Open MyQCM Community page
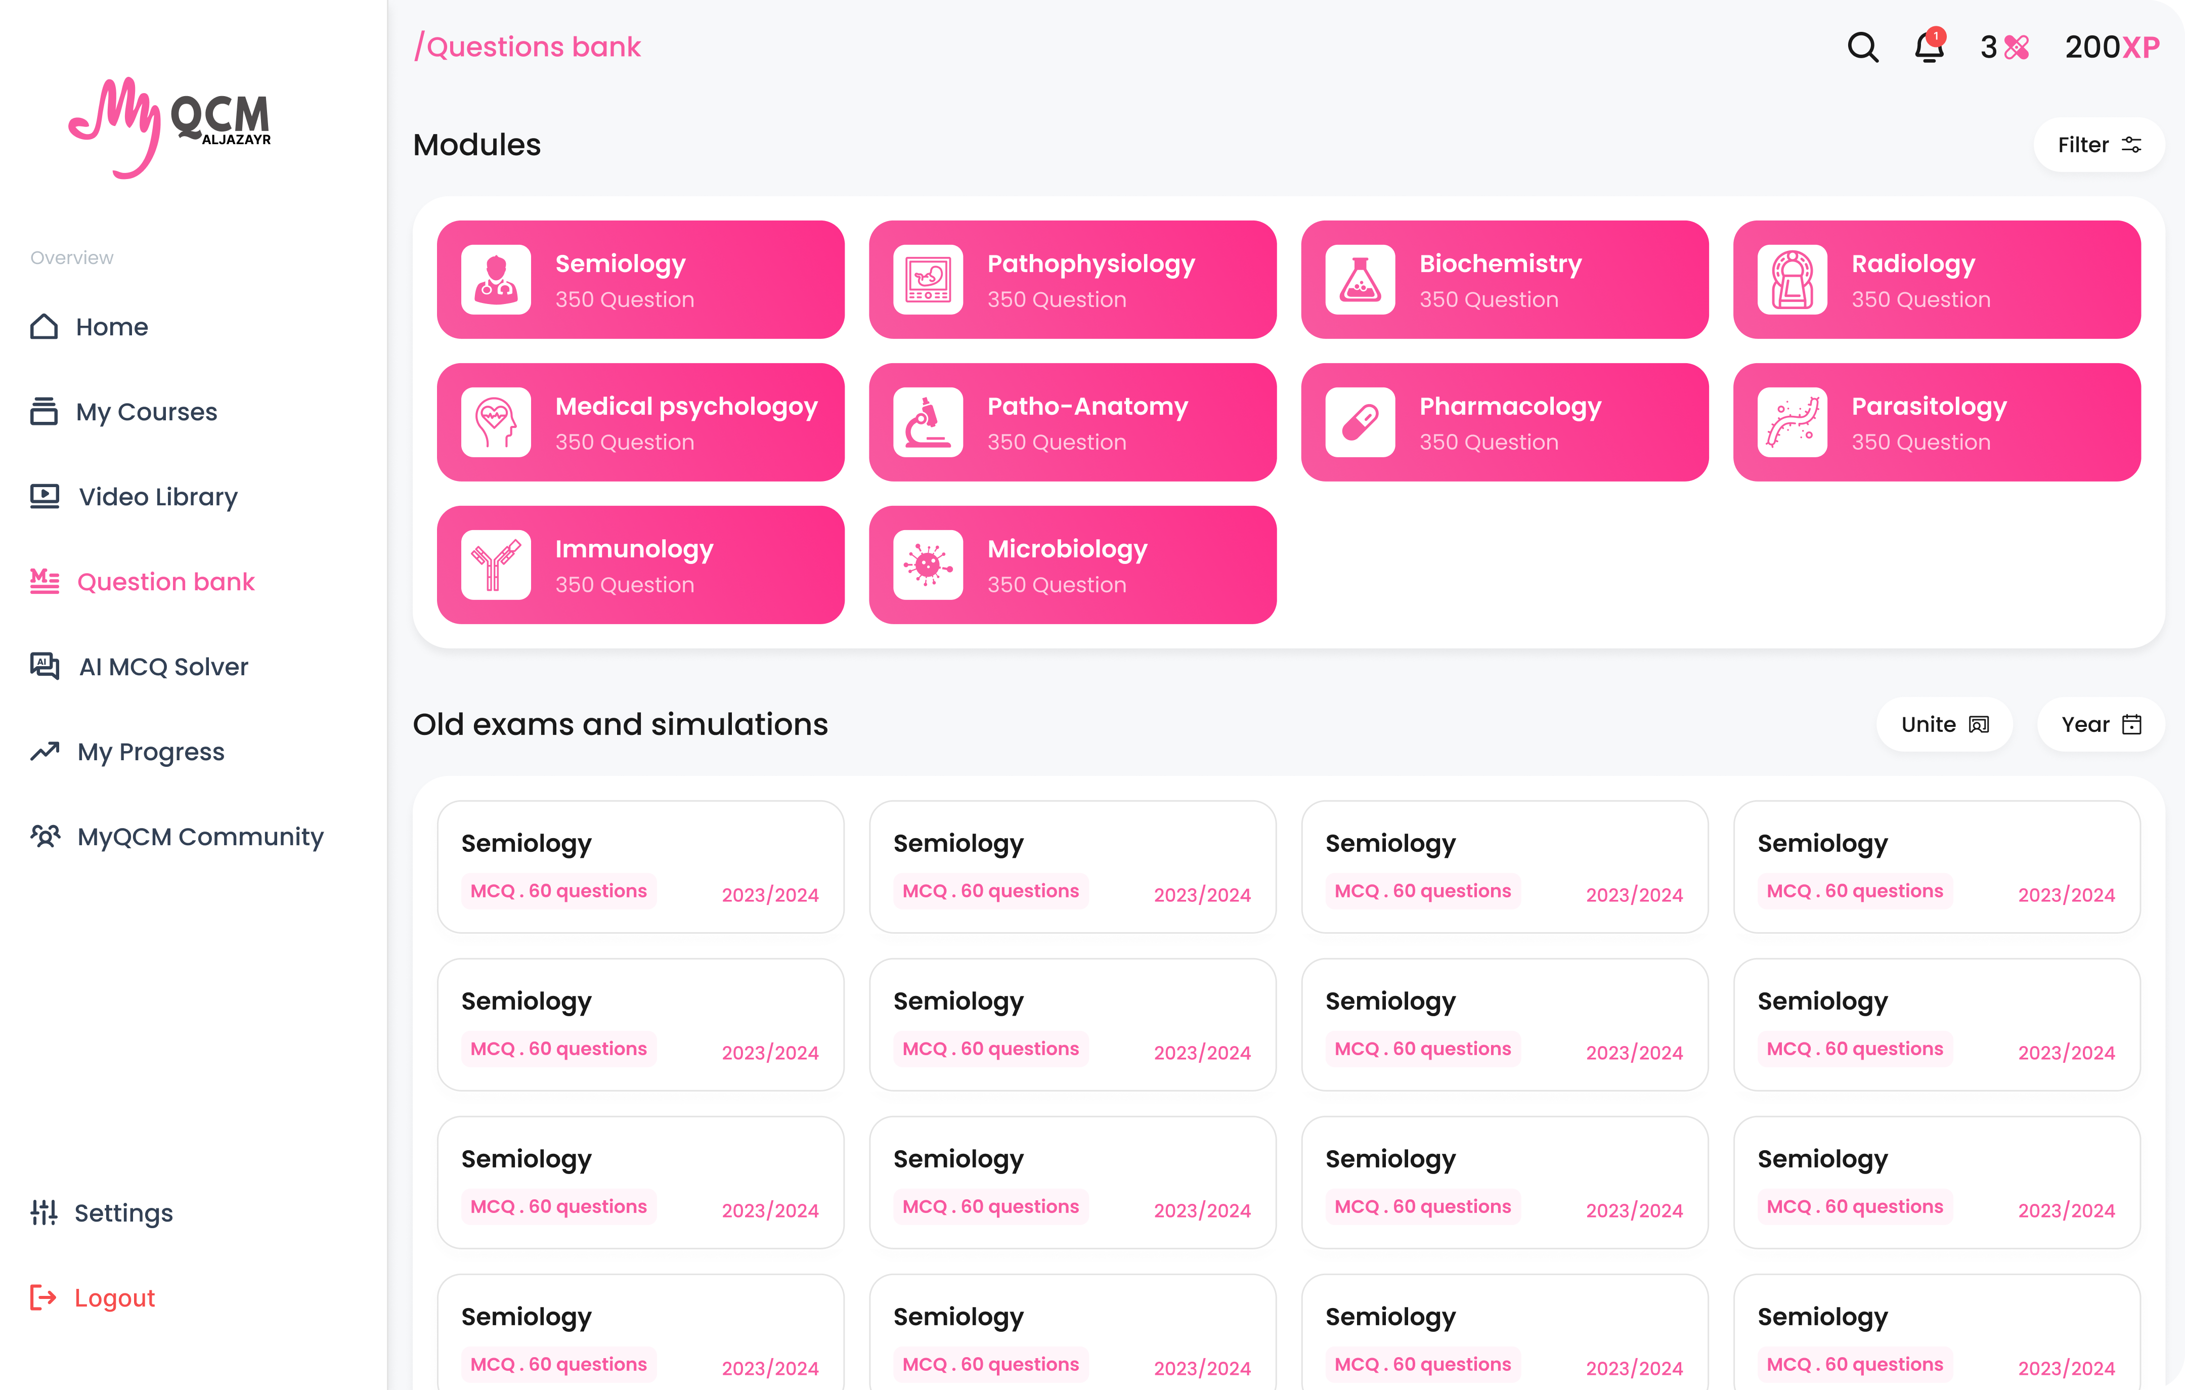The height and width of the screenshot is (1390, 2185). click(200, 837)
